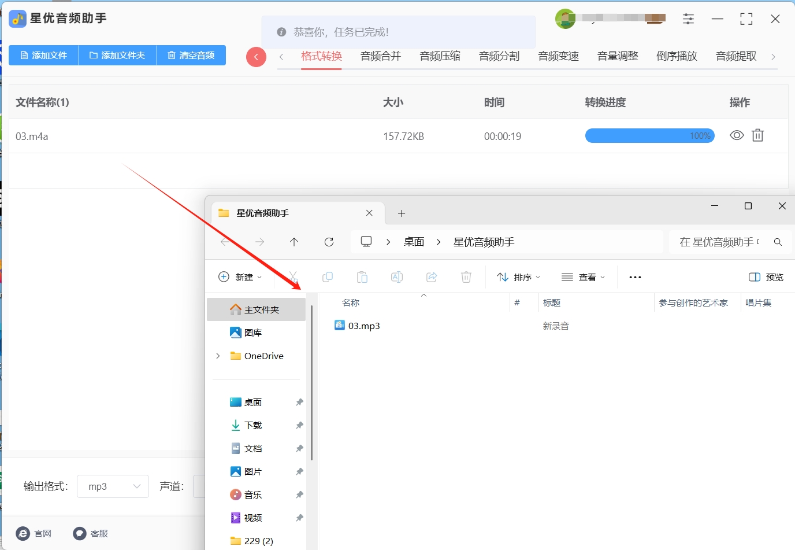Screen dimensions: 795x550
Task: Click the cut scissors icon in Explorer
Action: click(294, 277)
